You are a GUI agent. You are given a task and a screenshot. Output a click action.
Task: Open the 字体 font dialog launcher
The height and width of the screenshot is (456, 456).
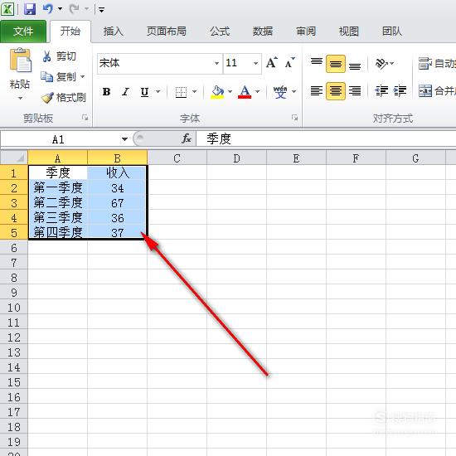coord(295,118)
